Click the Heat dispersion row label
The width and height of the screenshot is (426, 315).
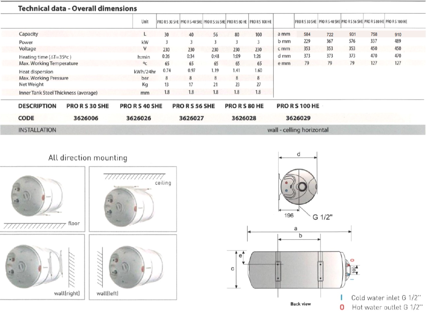(x=36, y=72)
